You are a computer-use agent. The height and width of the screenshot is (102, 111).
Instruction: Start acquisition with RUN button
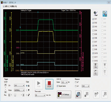(x=39, y=84)
